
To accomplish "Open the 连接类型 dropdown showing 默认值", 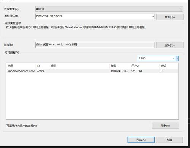I will (x=109, y=9).
